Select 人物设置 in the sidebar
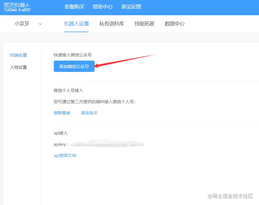This screenshot has height=205, width=259. tap(19, 67)
